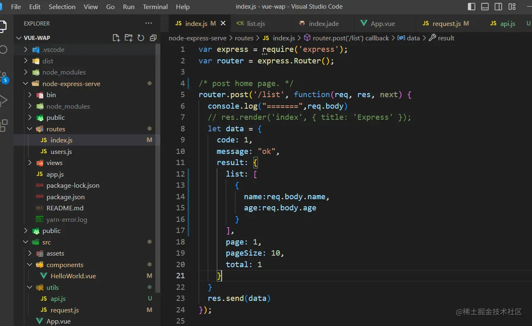Screen dimensions: 532x326
Task: Expand the public folder under src sibling
Action: coord(26,231)
